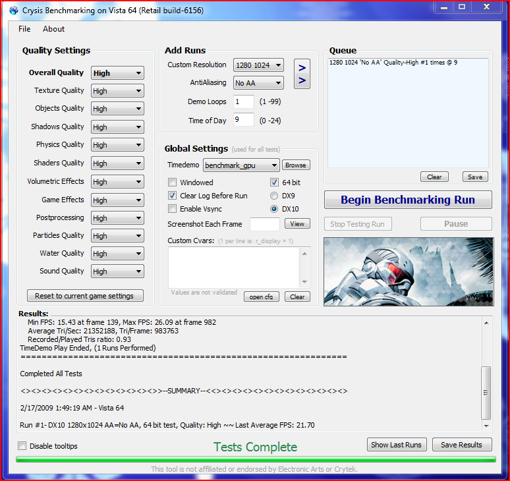
Task: Add run to queue with arrow button
Action: point(302,74)
